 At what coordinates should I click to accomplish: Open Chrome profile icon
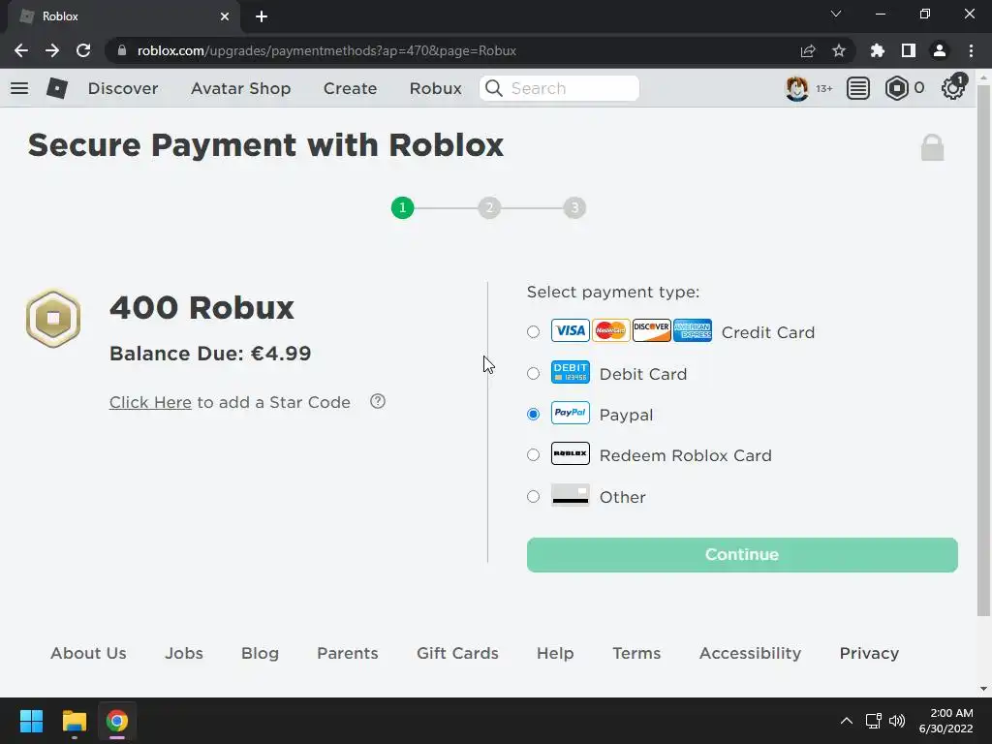[x=940, y=50]
